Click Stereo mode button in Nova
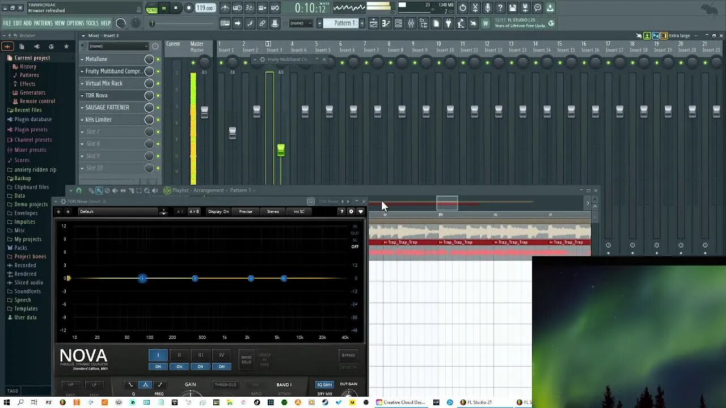Image resolution: width=726 pixels, height=408 pixels. click(273, 211)
